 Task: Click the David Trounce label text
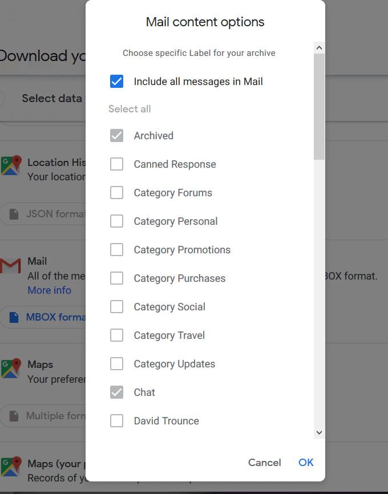[x=167, y=421]
